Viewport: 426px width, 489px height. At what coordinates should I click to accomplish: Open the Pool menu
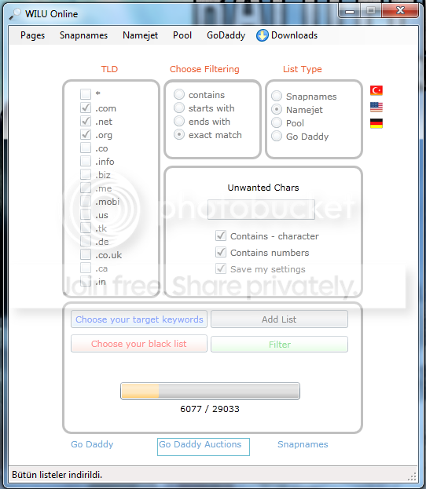[182, 35]
